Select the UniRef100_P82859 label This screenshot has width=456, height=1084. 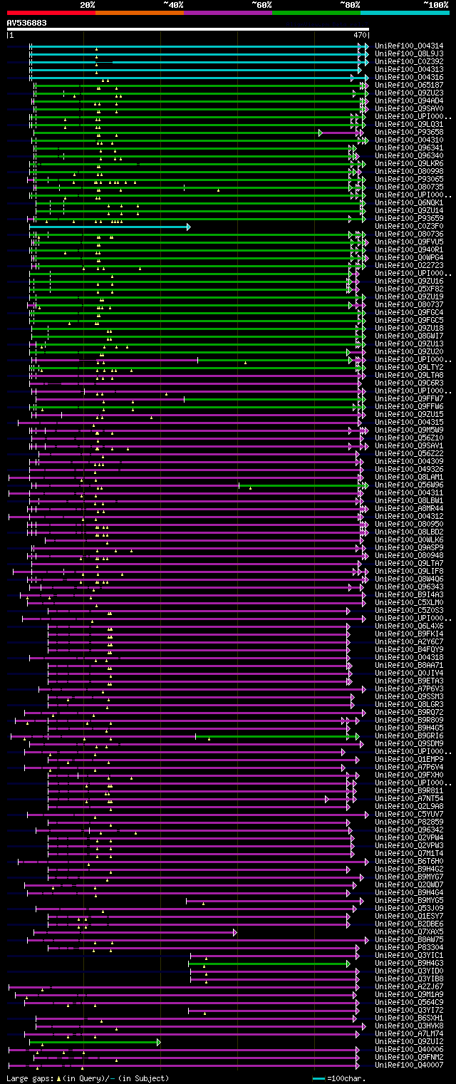(x=410, y=822)
